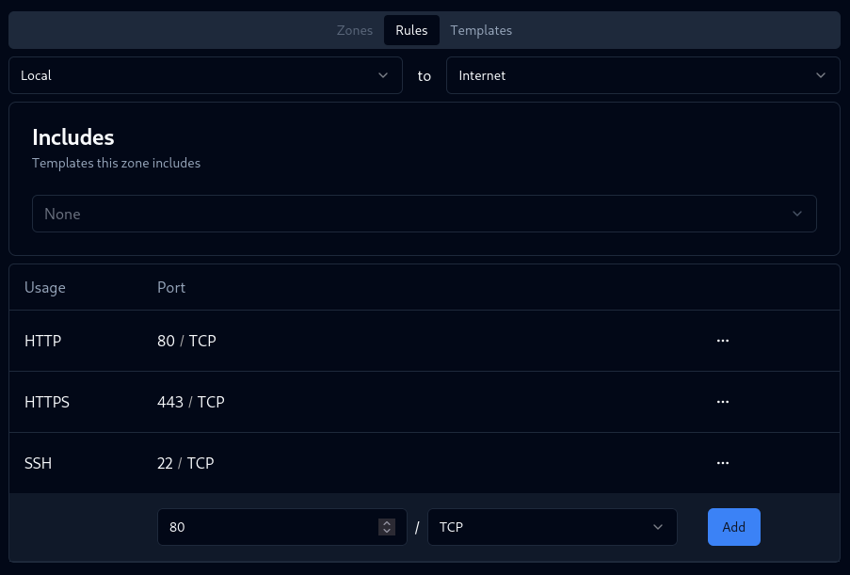The width and height of the screenshot is (850, 575).
Task: Click the SSH usage cell
Action: coord(39,463)
